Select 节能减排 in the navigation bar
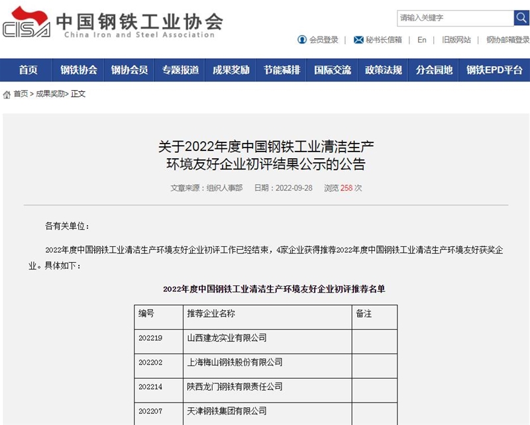This screenshot has height=425, width=530. pyautogui.click(x=282, y=70)
